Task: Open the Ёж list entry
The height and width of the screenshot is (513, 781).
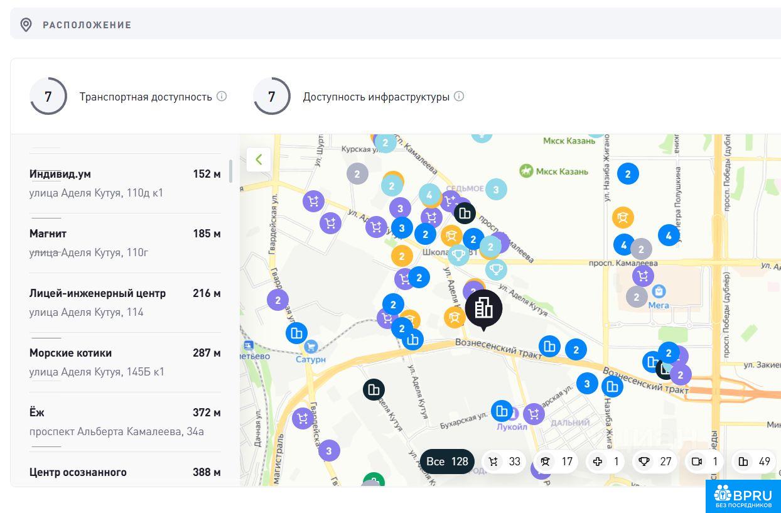Action: click(125, 422)
